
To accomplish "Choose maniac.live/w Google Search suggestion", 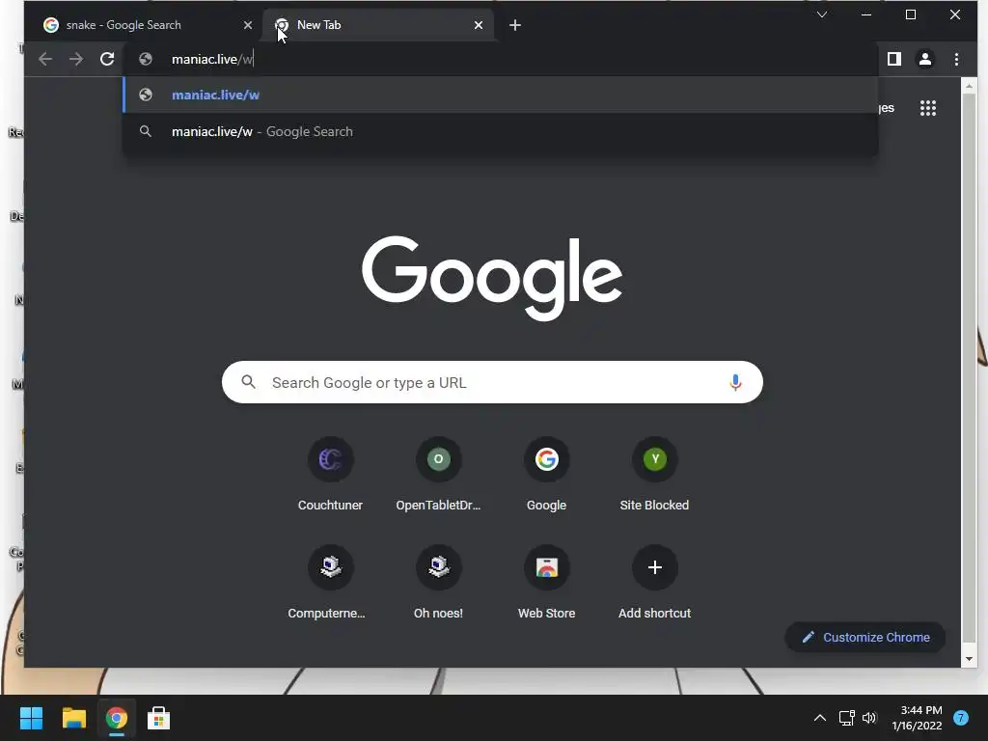I will click(x=501, y=131).
